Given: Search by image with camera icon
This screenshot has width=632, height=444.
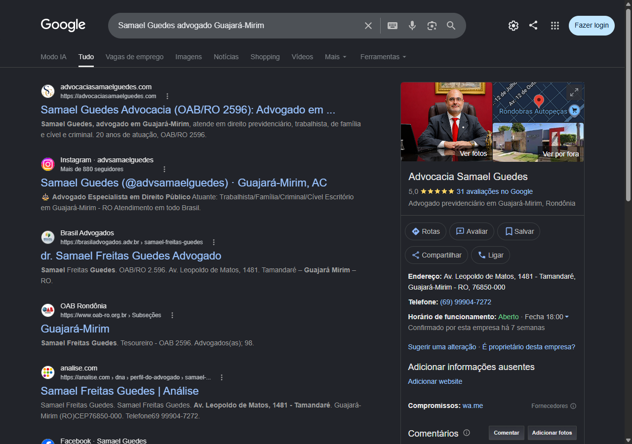Looking at the screenshot, I should coord(432,26).
